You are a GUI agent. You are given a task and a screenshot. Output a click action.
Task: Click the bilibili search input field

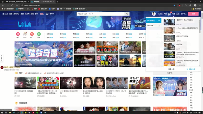click(x=101, y=14)
